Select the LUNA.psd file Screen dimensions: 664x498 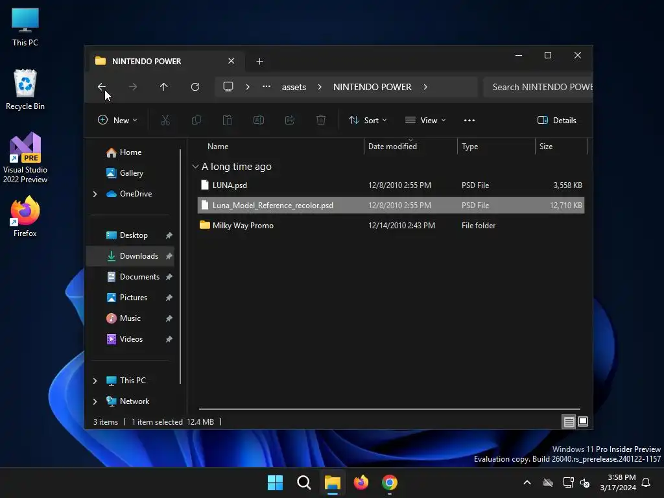click(x=391, y=185)
